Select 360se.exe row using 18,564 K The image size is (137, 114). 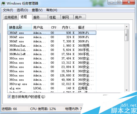[52, 71]
